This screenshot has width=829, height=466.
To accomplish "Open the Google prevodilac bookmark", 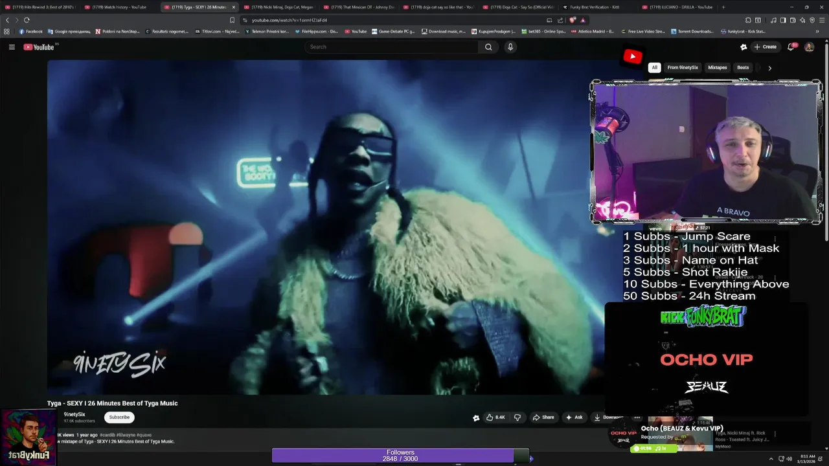I will pos(69,31).
